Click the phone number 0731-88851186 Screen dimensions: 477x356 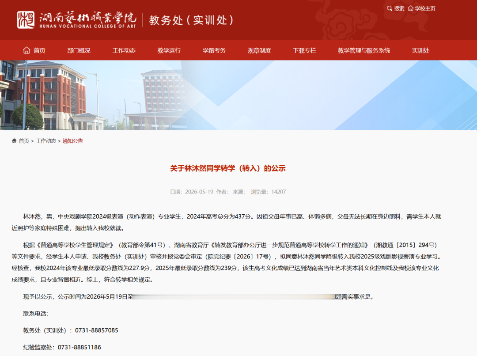[79, 348]
